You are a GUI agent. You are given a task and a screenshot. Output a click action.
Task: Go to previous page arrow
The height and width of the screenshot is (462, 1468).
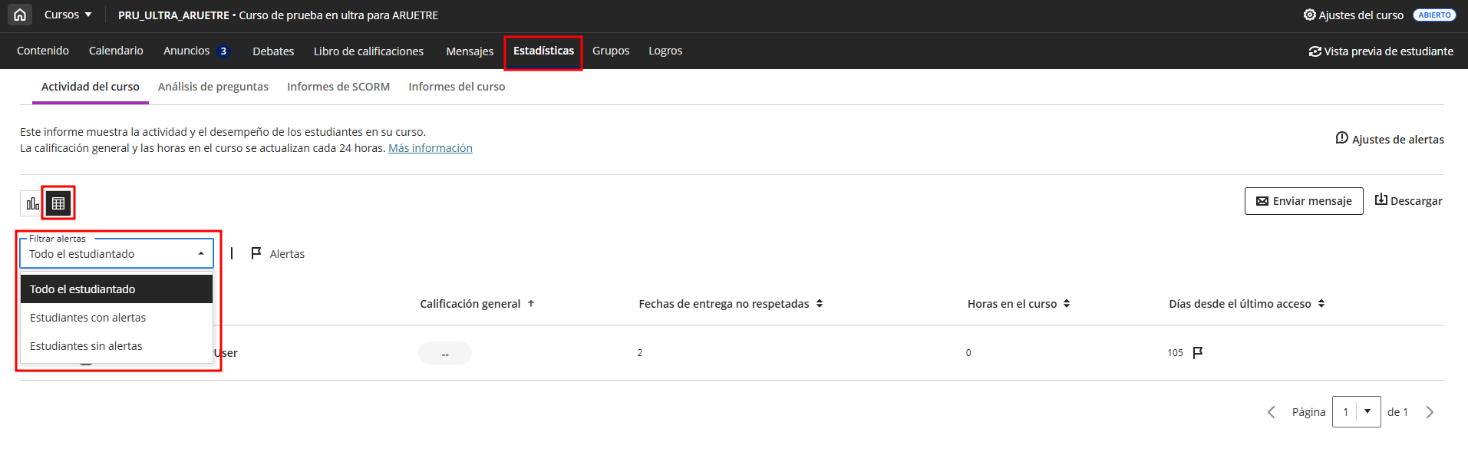pos(1272,412)
